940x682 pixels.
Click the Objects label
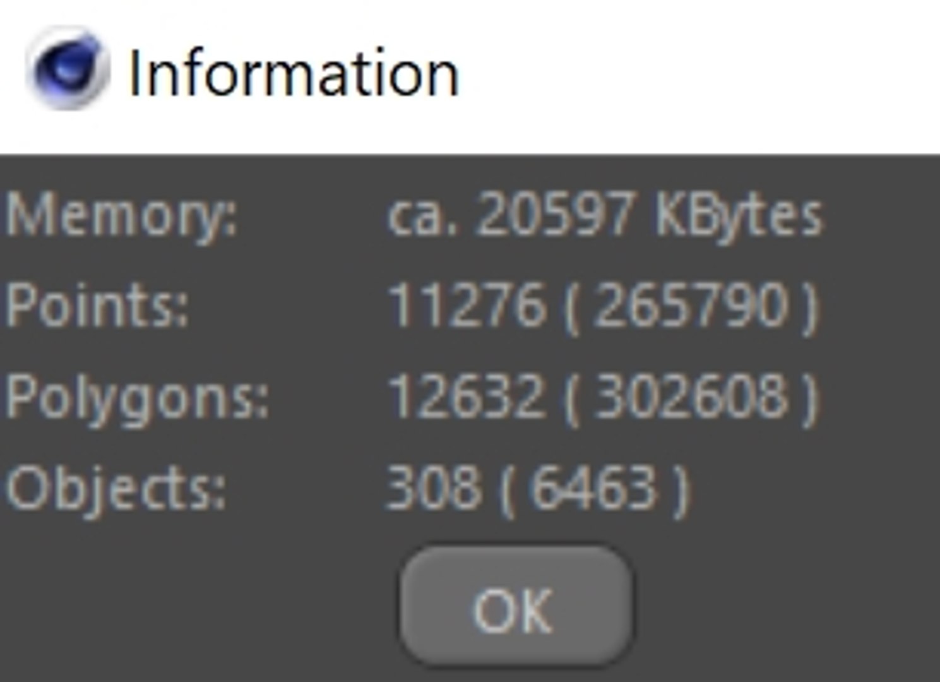point(116,488)
